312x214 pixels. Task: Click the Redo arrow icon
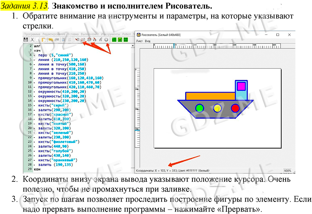57,39
